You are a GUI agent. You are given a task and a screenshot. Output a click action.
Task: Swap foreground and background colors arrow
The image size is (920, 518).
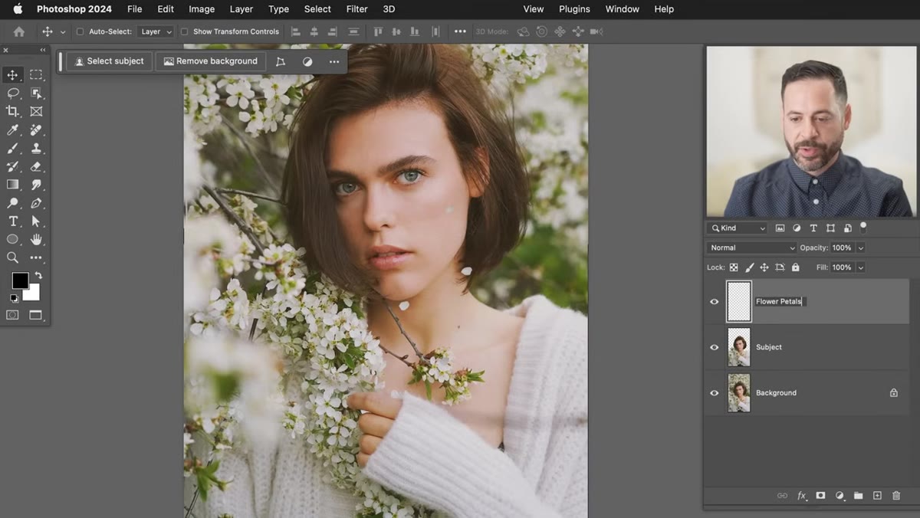38,276
